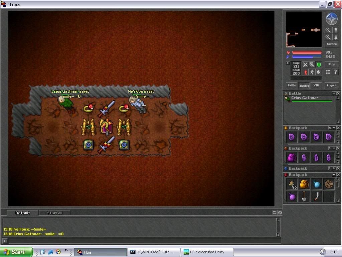Viewport: 342px width, 257px height.
Task: Toggle the Battle list with the Battle button
Action: [x=304, y=85]
